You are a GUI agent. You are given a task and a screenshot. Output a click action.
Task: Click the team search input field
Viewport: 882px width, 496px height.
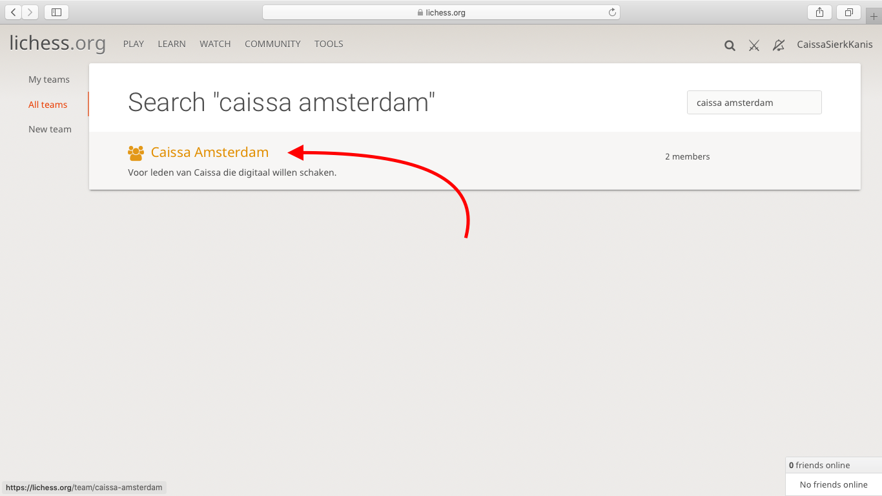(x=754, y=103)
